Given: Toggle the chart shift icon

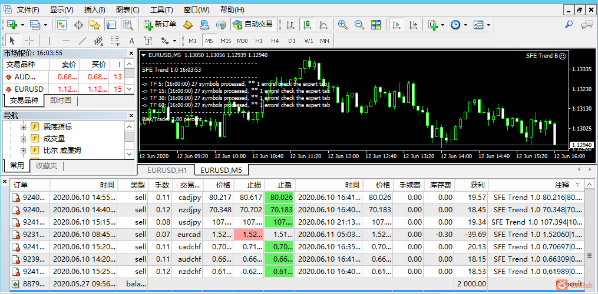Looking at the screenshot, I should point(412,25).
